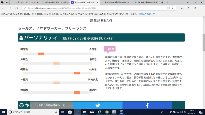Screen dimensions: 205x115
Task: Open a new tab with plus button
Action: click(x=162, y=2)
